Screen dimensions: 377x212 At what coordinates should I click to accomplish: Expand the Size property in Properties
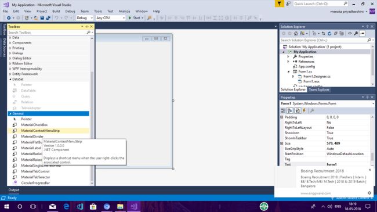281,143
